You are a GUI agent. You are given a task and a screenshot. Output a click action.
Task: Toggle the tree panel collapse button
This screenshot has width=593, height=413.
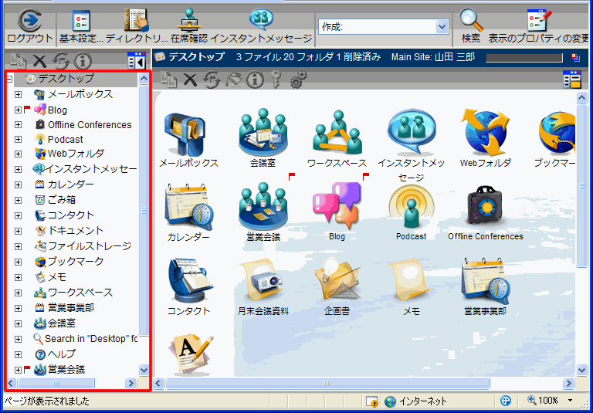click(x=137, y=61)
